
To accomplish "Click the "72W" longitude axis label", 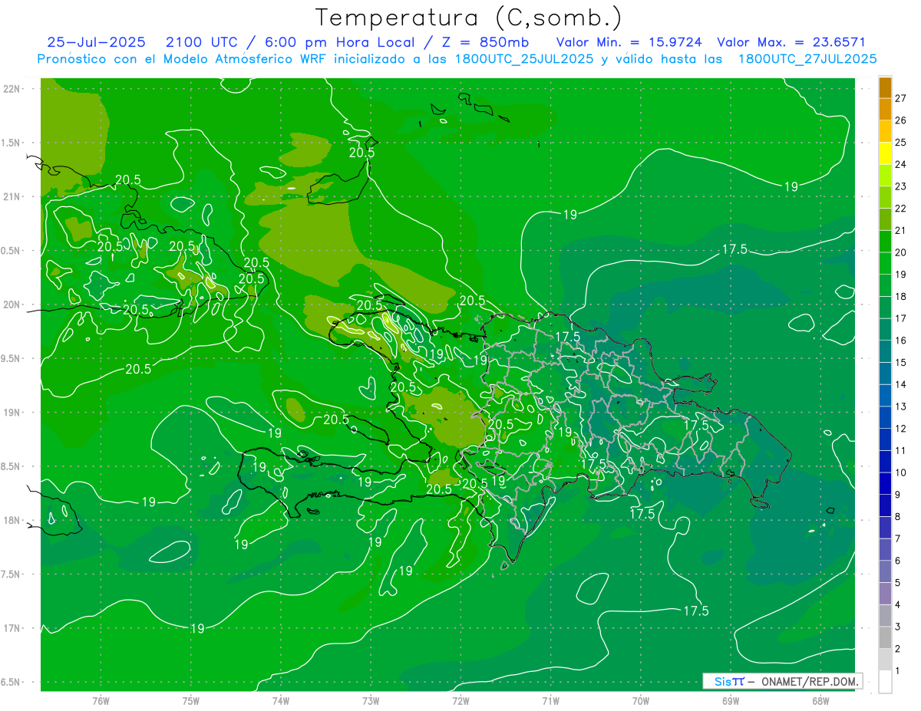I will (460, 700).
